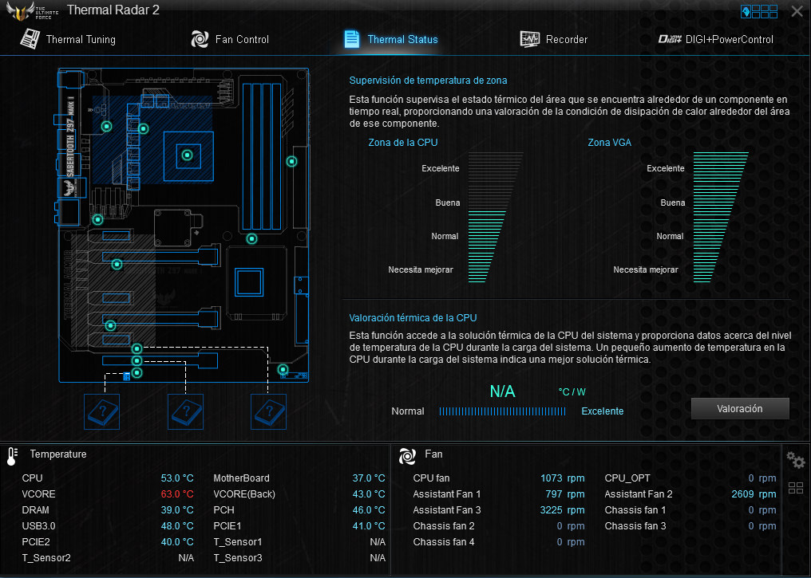Select the sensor dot on the CPU socket

pos(188,155)
